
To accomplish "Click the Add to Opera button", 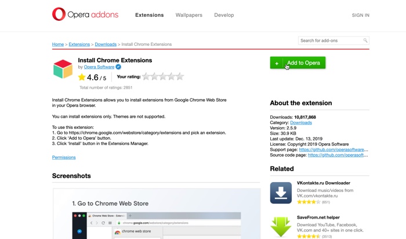I will 298,63.
